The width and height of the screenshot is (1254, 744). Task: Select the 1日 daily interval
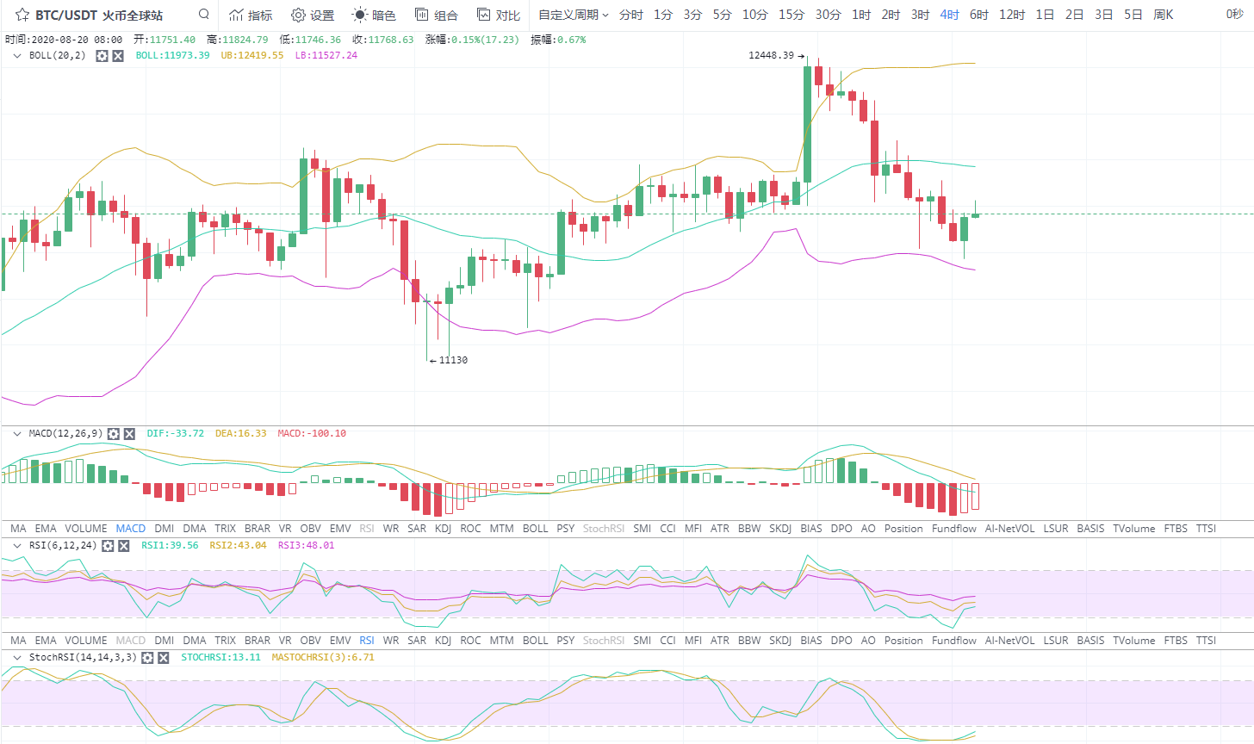pyautogui.click(x=1045, y=15)
